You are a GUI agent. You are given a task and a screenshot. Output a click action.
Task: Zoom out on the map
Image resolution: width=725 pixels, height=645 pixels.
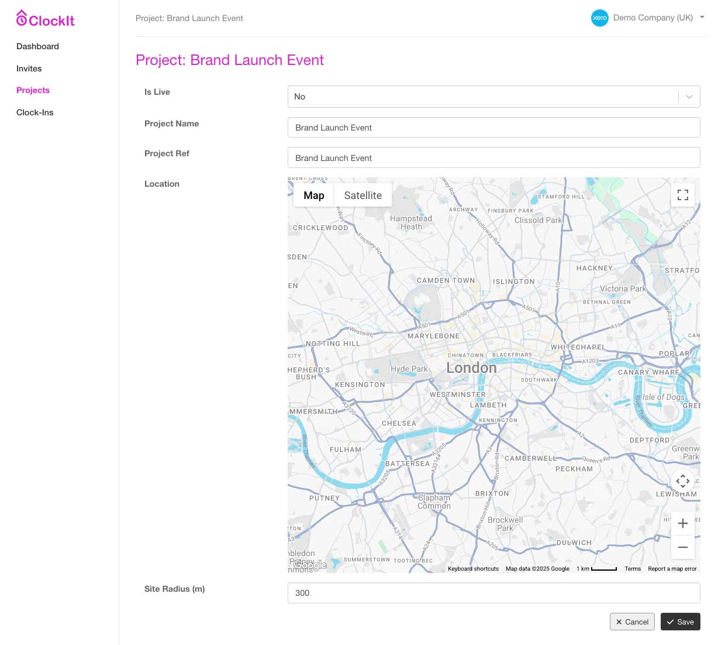click(682, 547)
